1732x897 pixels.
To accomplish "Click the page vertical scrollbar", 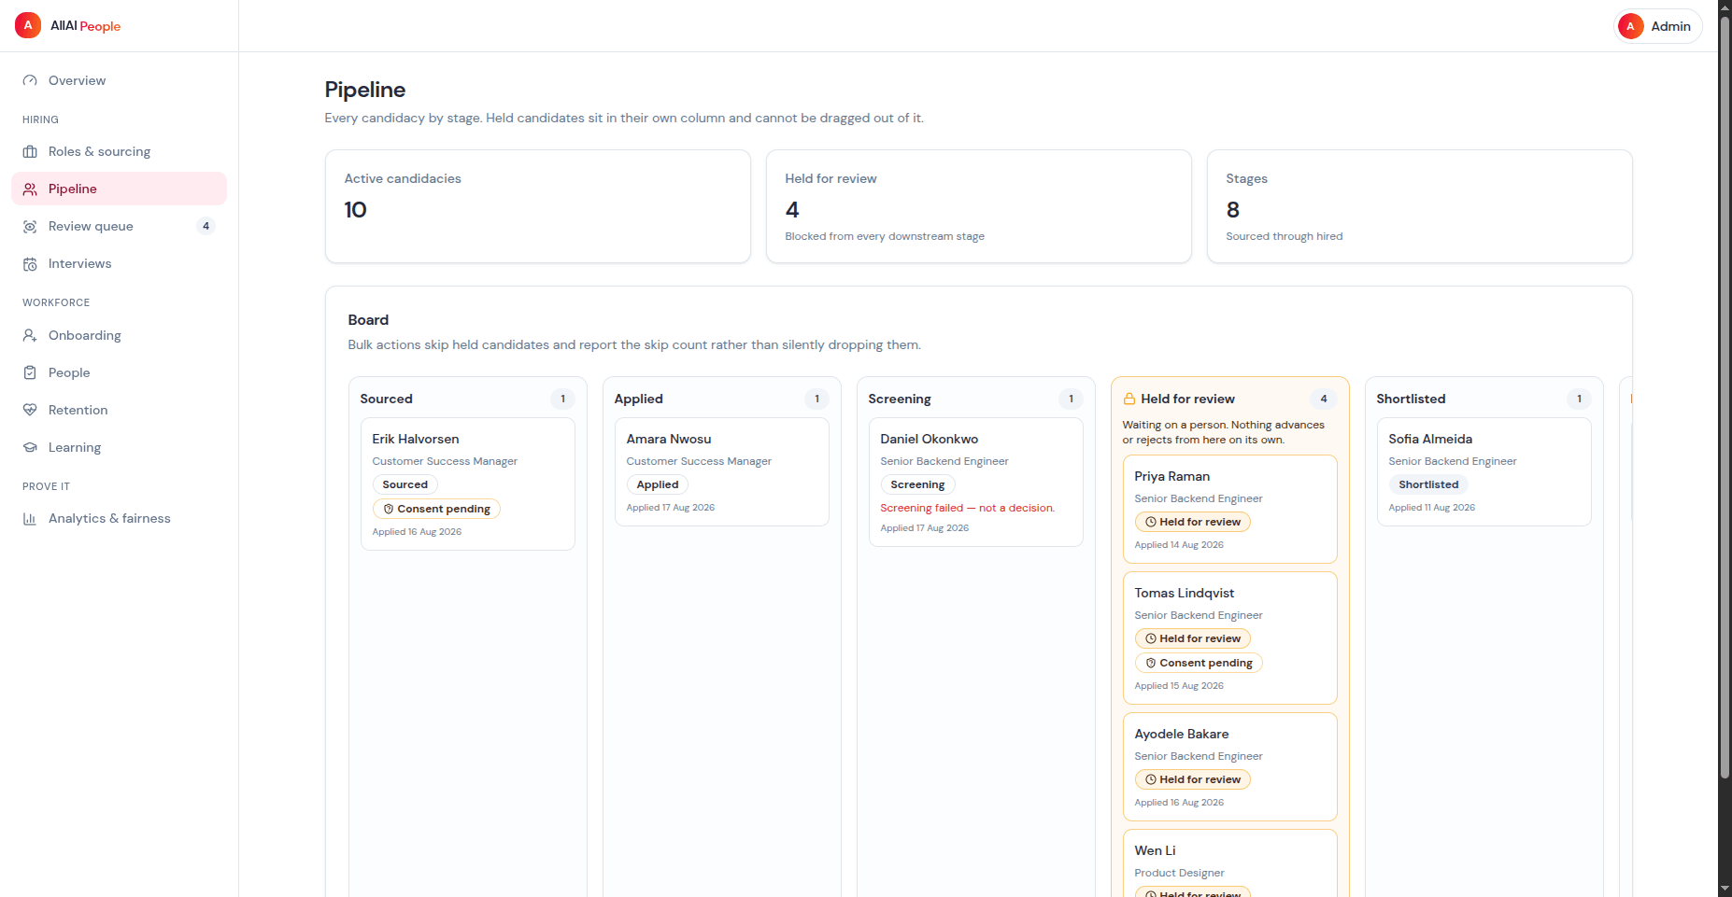I will point(1725,397).
